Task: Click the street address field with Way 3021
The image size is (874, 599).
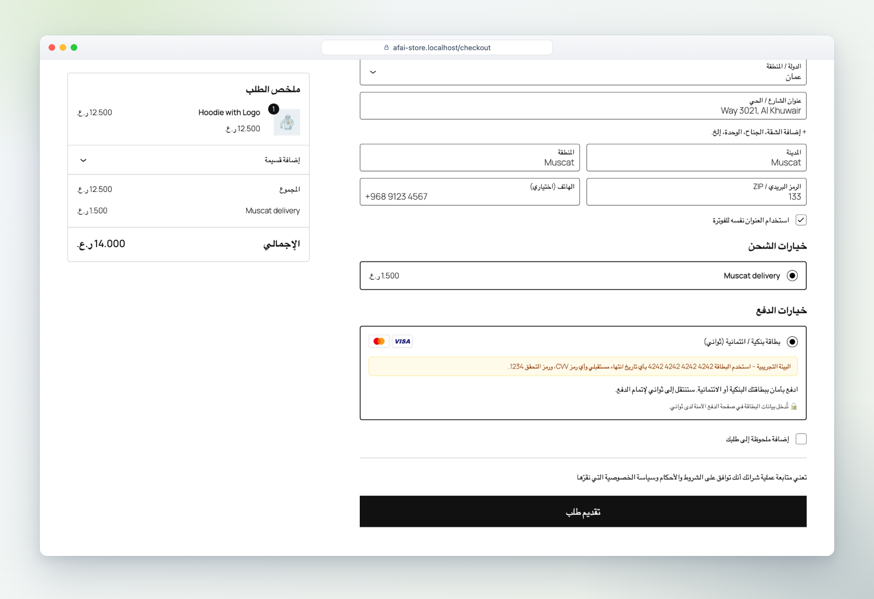Action: pos(583,106)
